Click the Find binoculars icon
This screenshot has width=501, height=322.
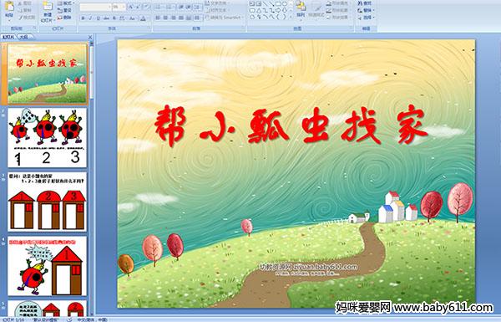pyautogui.click(x=360, y=3)
